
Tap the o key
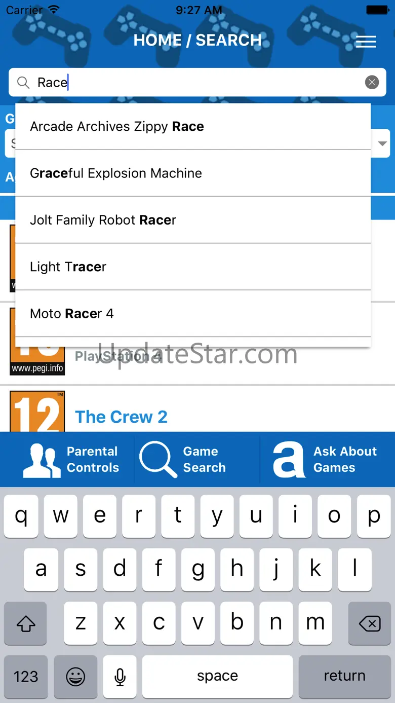(335, 516)
